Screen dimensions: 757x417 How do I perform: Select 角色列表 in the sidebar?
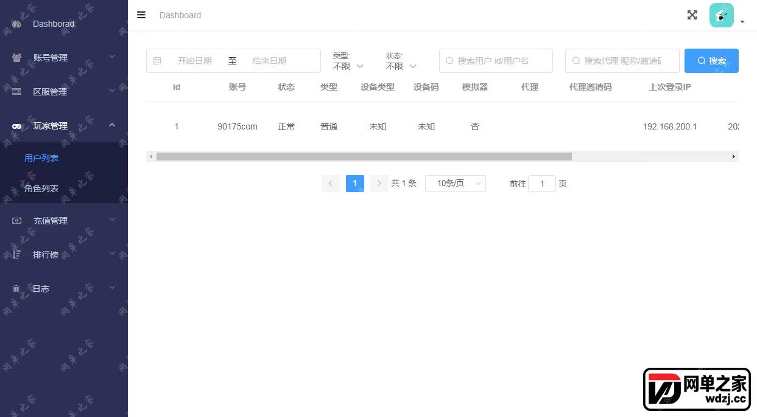click(64, 188)
